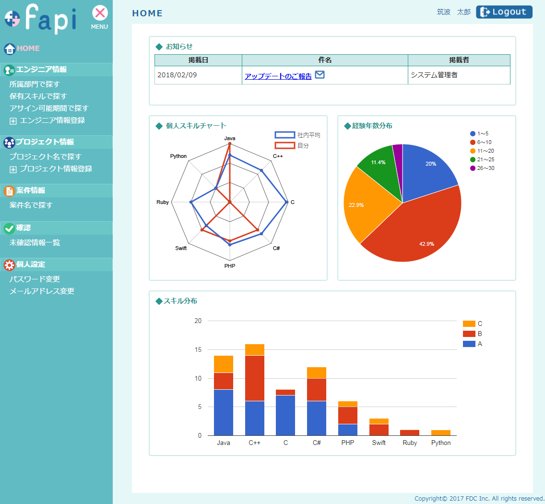Screen dimensions: 545x504
Task: Click the red gear icon beside 個人設定
Action: click(9, 265)
